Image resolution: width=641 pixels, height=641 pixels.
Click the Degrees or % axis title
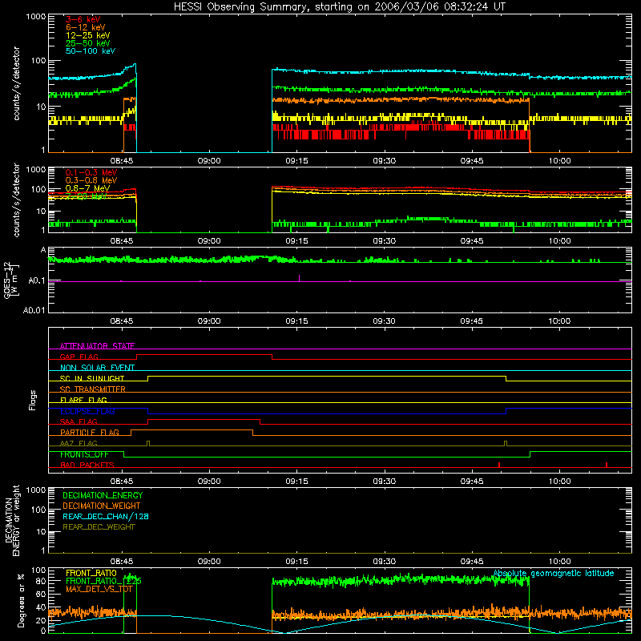point(21,600)
